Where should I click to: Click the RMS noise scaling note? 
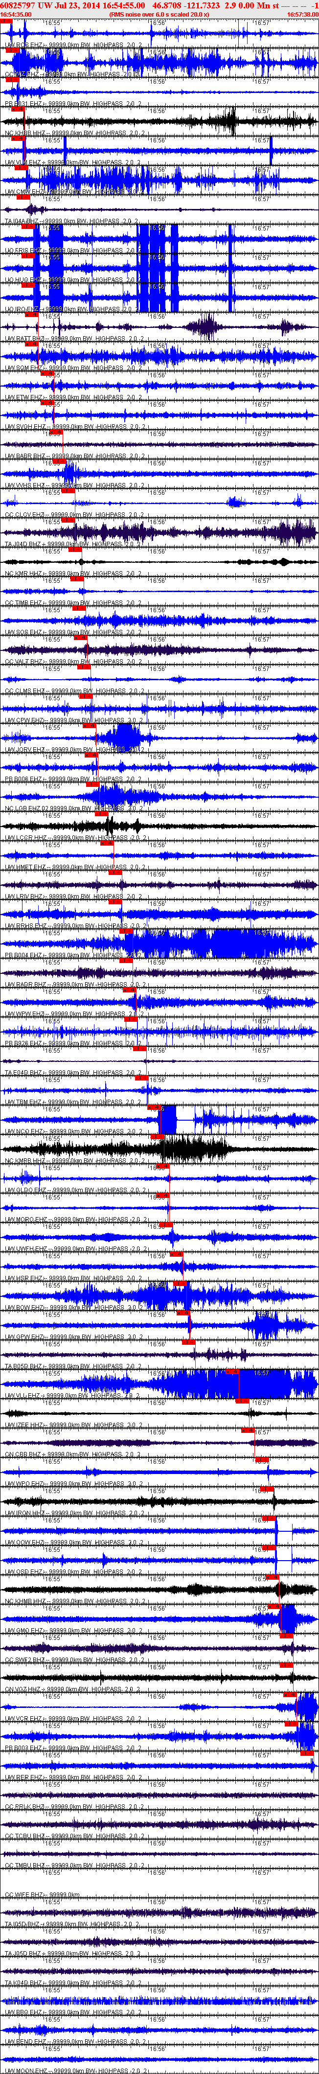159,15
